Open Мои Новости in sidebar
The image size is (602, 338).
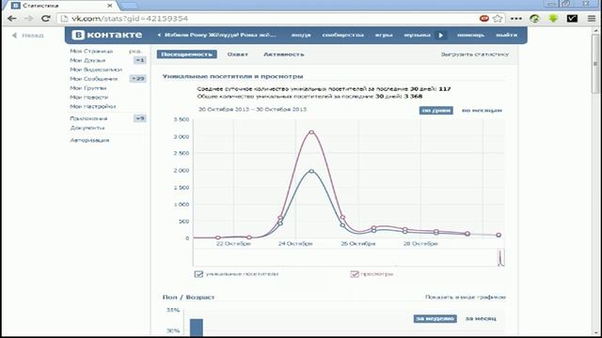[x=89, y=98]
